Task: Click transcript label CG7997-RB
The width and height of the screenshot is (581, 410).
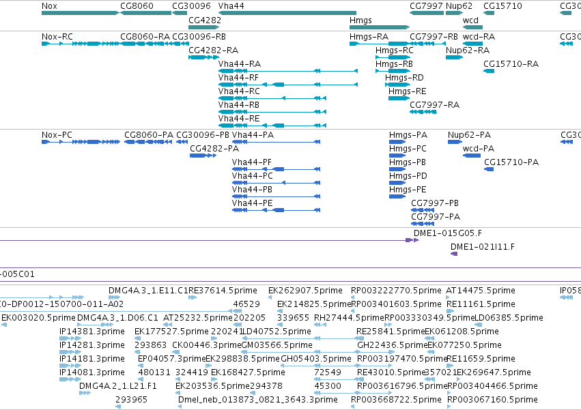Action: 434,37
